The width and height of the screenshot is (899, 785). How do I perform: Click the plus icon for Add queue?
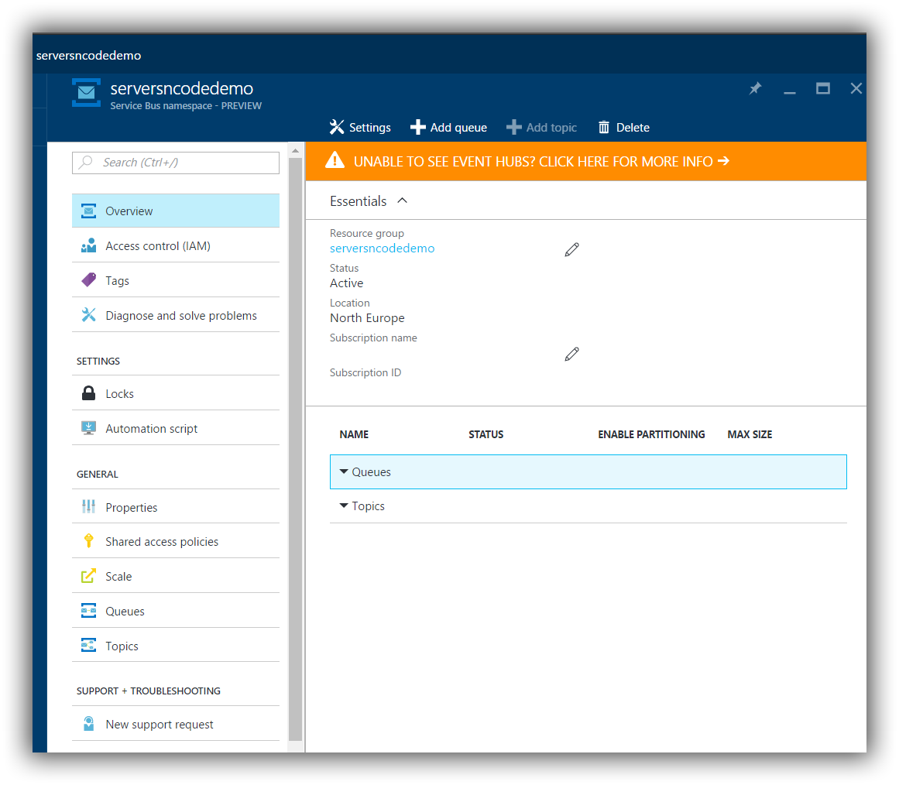(x=418, y=127)
